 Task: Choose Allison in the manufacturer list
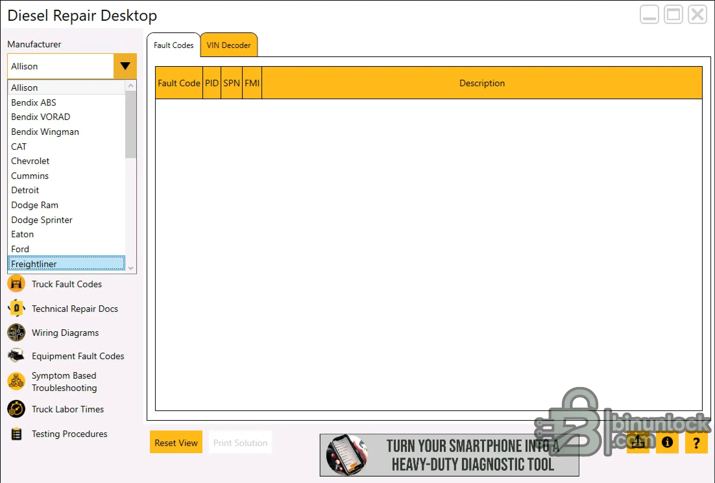pos(66,88)
